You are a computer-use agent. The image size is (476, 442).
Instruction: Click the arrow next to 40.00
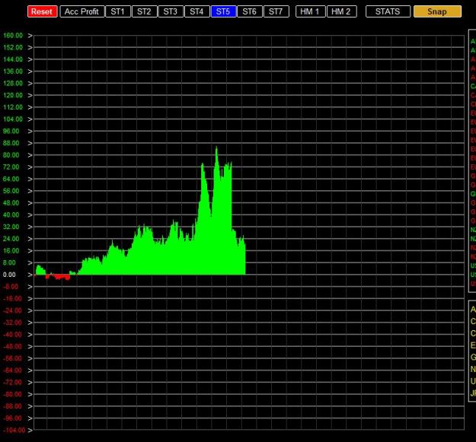click(30, 215)
